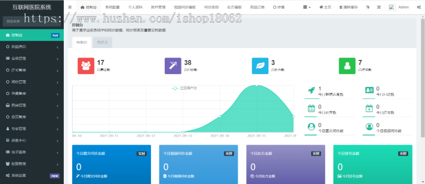This screenshot has width=425, height=184.
Task: Go to the 视频问诊模板 tab
Action: click(185, 8)
